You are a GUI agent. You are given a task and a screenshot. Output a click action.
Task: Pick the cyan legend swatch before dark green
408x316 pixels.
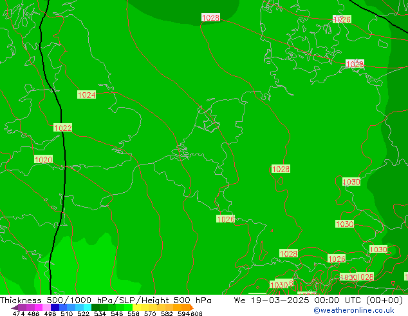87,307
